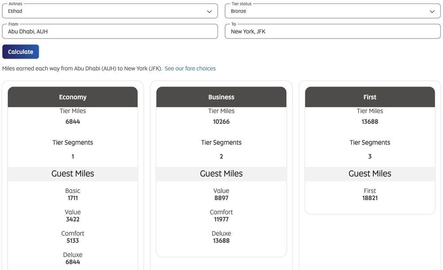The height and width of the screenshot is (270, 443).
Task: Select the First card header
Action: tap(370, 97)
